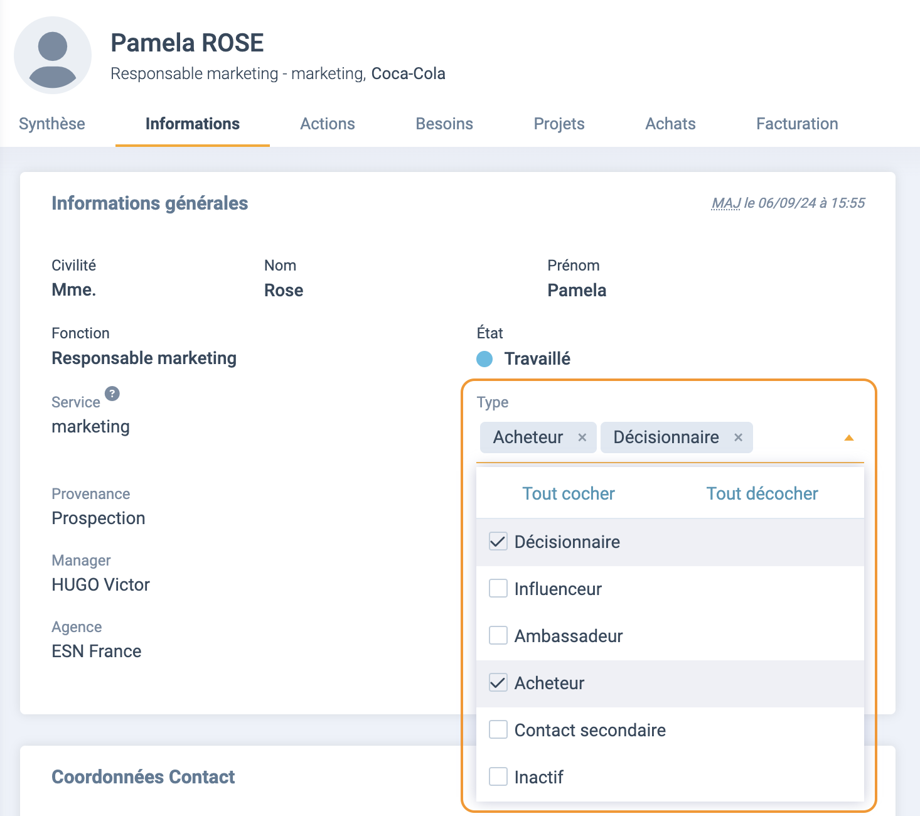The image size is (920, 816).
Task: Switch to the Synthèse tab
Action: 52,124
